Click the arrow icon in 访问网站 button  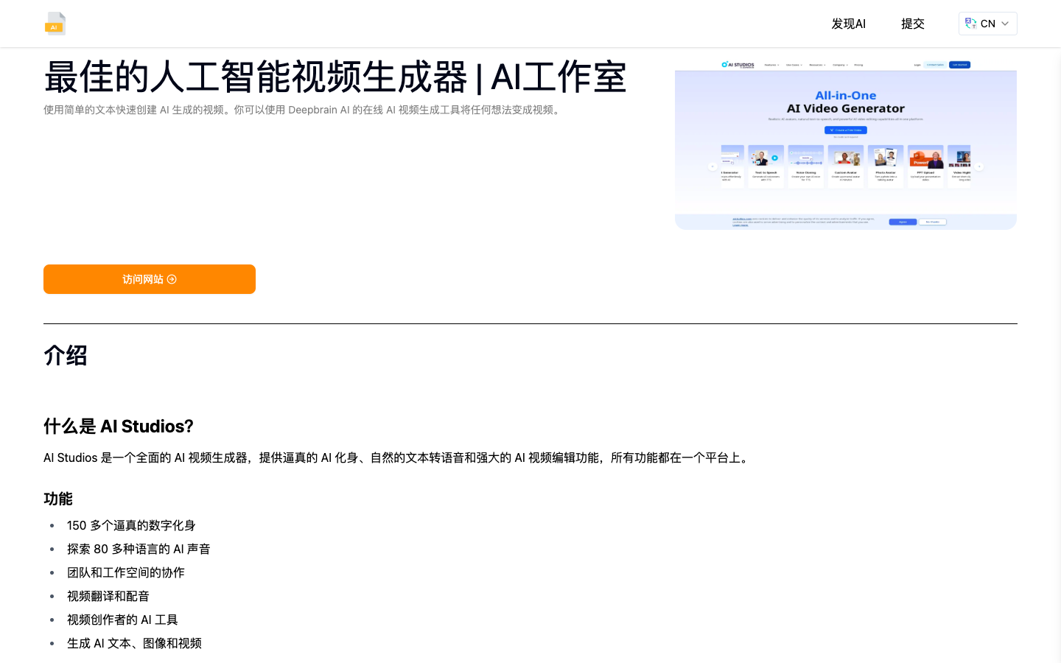pos(172,279)
